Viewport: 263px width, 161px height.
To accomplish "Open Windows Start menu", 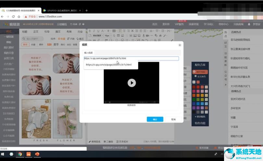I will point(3,154).
